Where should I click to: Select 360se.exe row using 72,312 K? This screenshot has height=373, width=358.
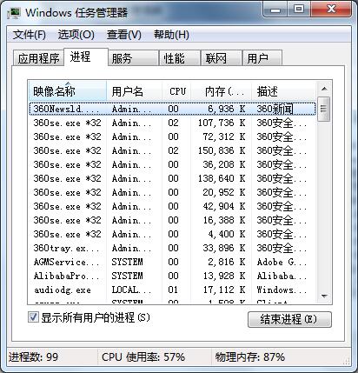(x=172, y=137)
